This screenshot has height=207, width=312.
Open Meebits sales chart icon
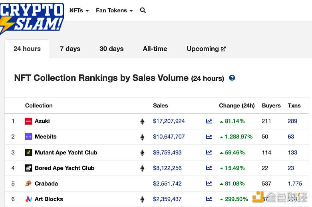point(209,137)
